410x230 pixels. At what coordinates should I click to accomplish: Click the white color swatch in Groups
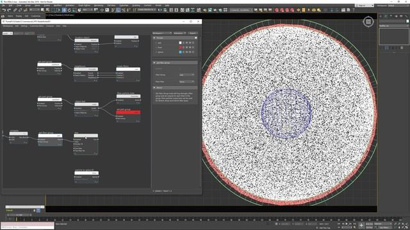coord(180,43)
